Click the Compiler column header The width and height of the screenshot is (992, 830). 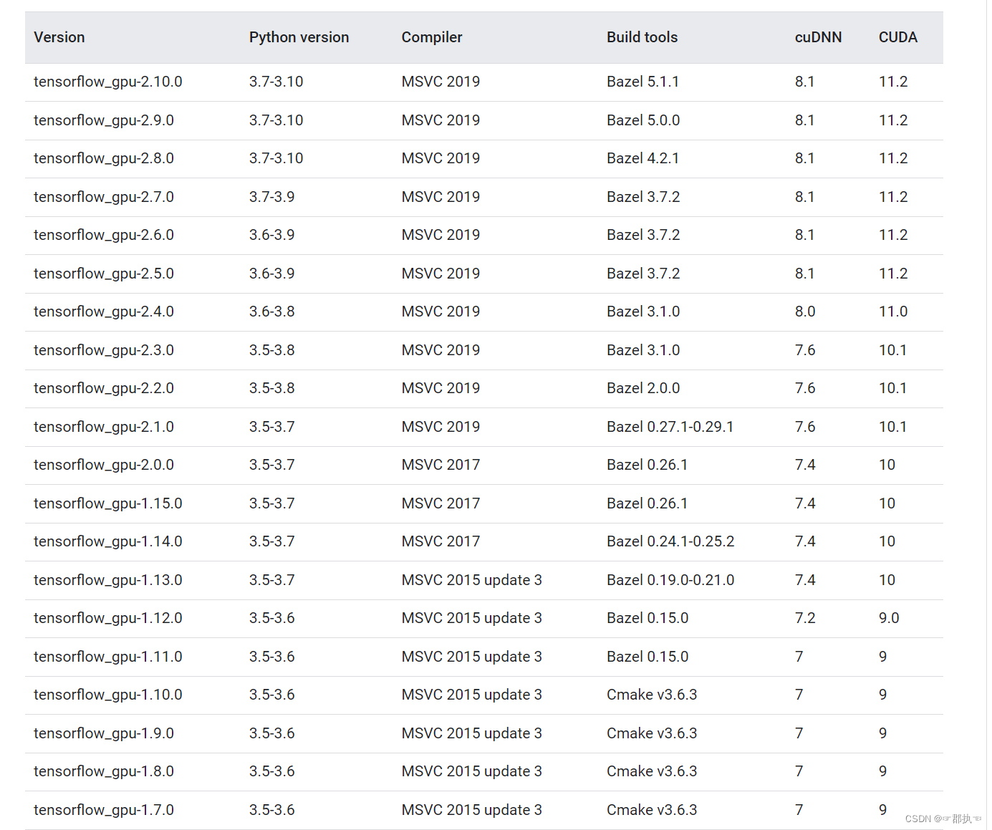[432, 37]
